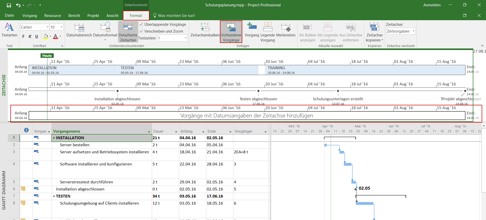Viewport: 486px width, 220px height.
Task: Click Anmelden to sign in
Action: pos(432,5)
